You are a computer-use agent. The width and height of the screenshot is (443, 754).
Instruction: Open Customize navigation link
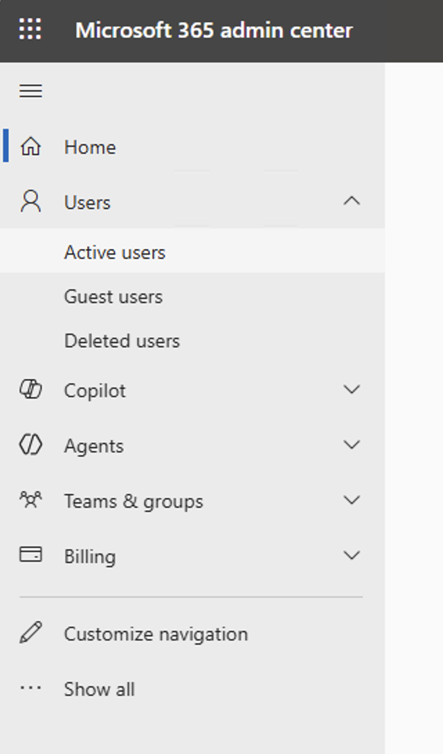click(x=156, y=634)
